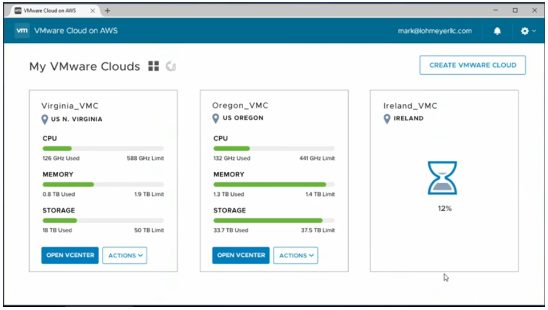Select the Virginia_VMC card title
The image size is (548, 310).
pyautogui.click(x=70, y=106)
